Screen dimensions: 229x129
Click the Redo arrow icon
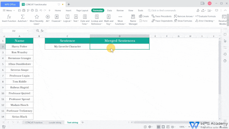click(45, 10)
